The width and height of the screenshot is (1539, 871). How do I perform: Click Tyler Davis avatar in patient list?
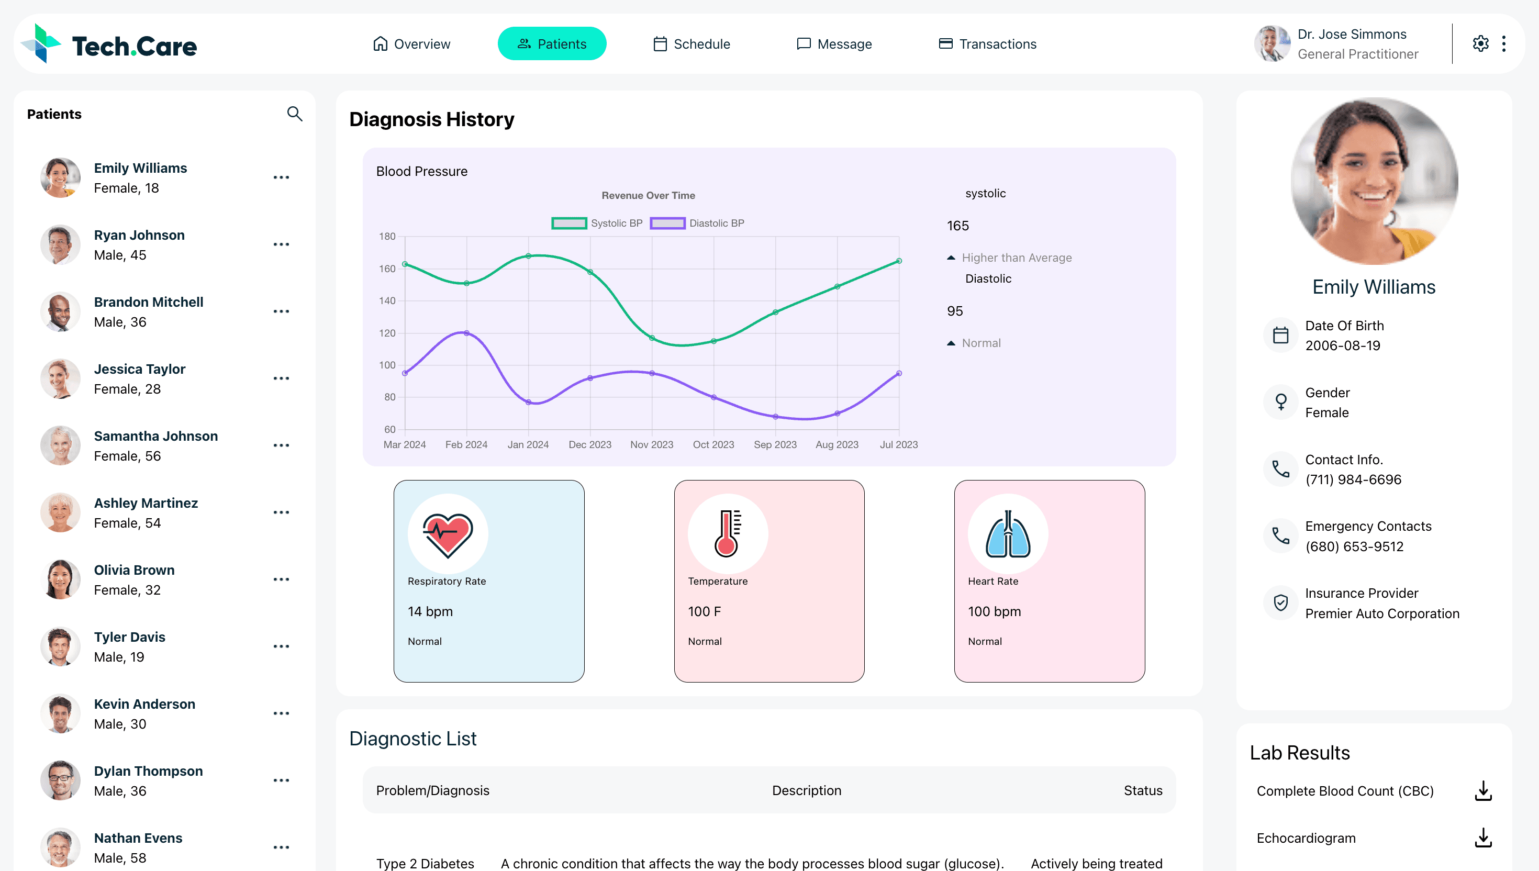pos(60,646)
